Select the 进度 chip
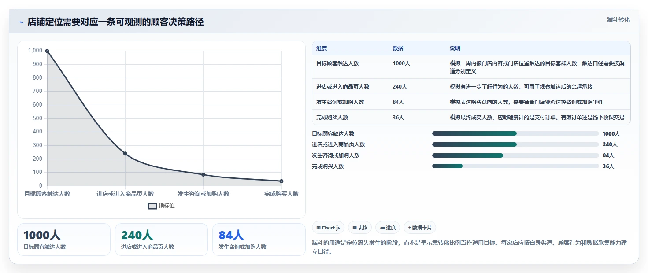This screenshot has height=273, width=648. 388,228
